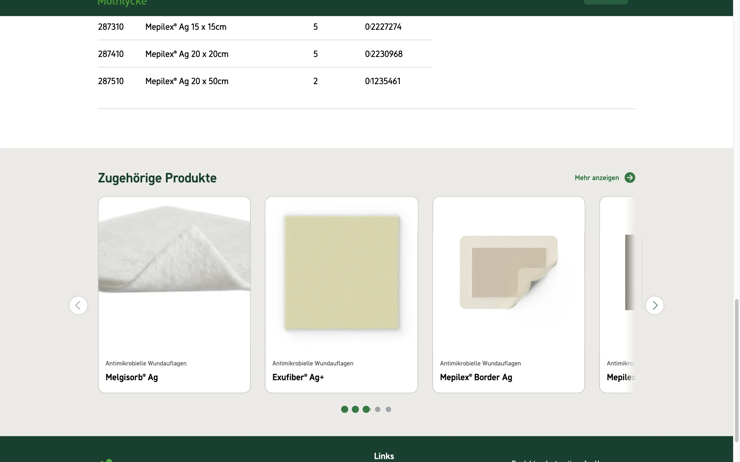Click Zugehörige Produkte heading
The height and width of the screenshot is (462, 740).
(157, 178)
